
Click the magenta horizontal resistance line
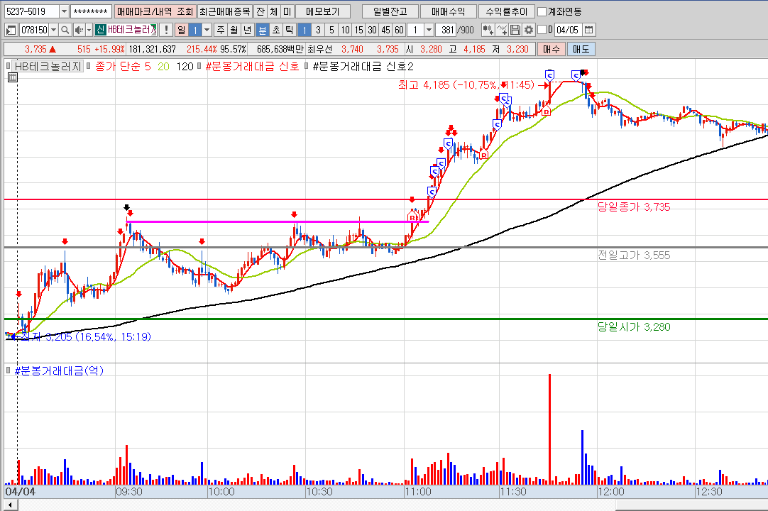pos(278,222)
